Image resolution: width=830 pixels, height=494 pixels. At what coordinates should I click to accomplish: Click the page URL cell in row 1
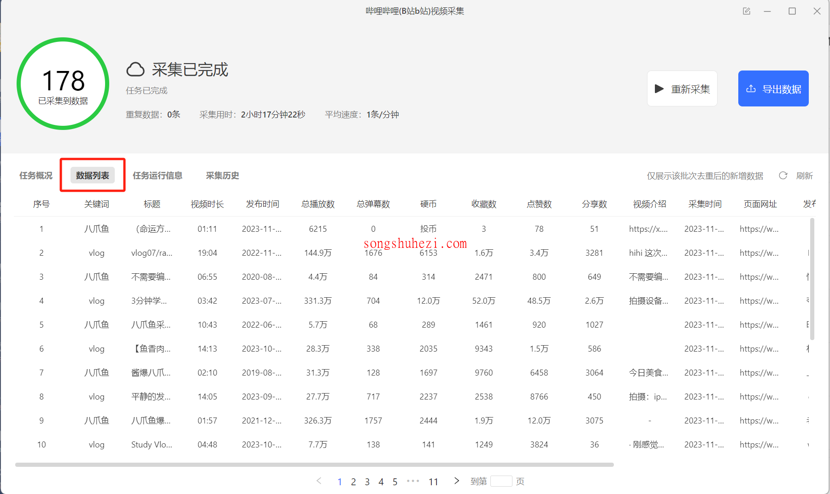coord(759,229)
